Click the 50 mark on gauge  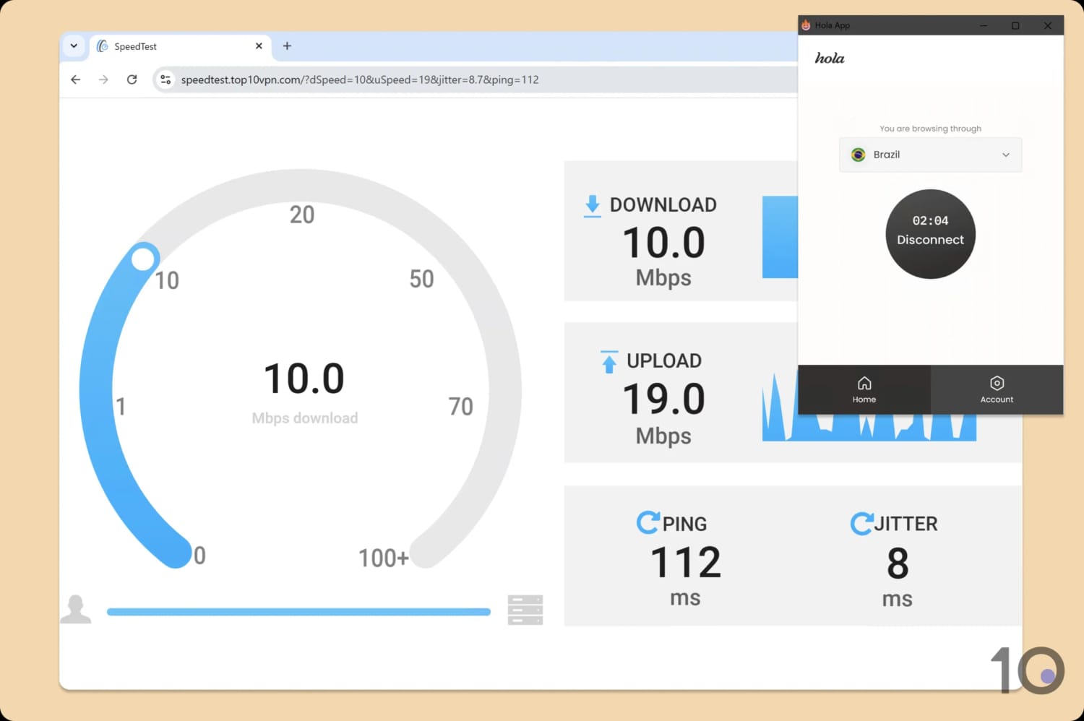click(421, 279)
